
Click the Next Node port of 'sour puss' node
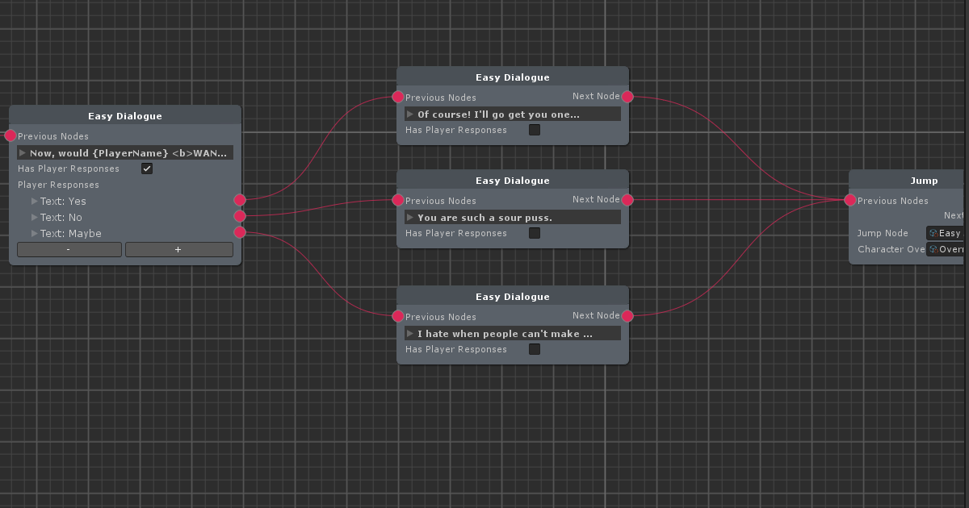tap(627, 200)
